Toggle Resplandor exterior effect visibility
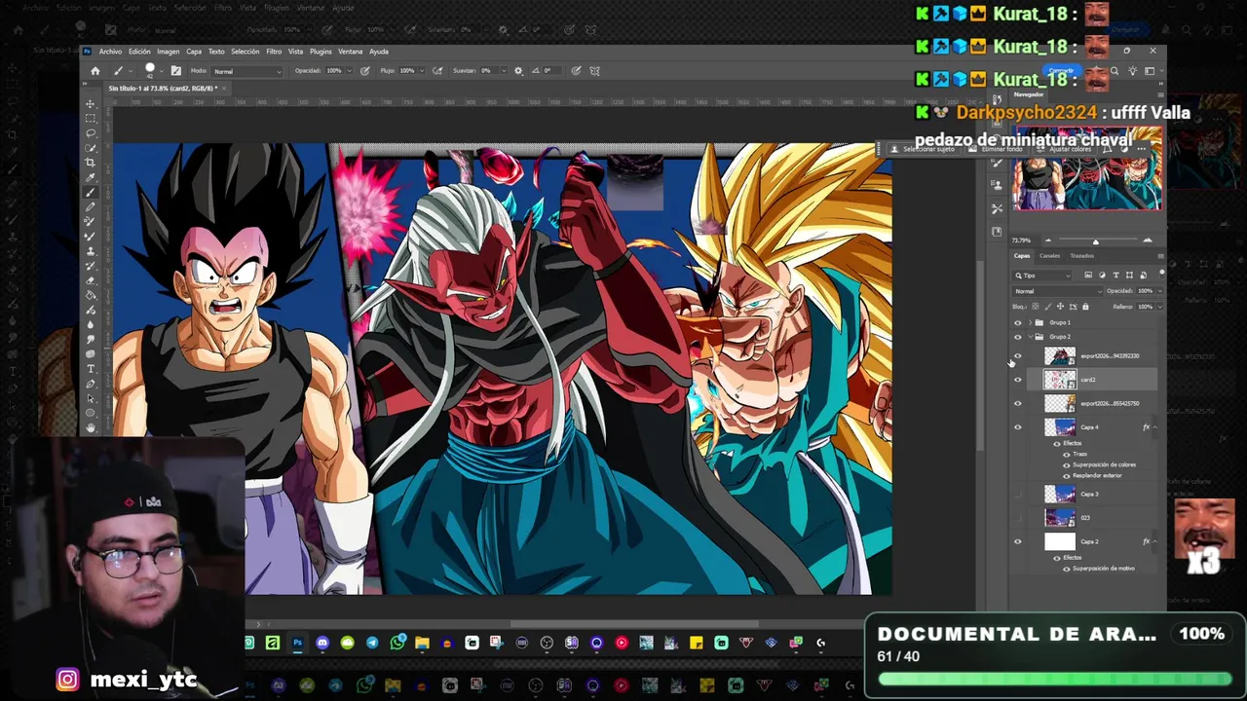This screenshot has width=1247, height=701. pyautogui.click(x=1066, y=476)
